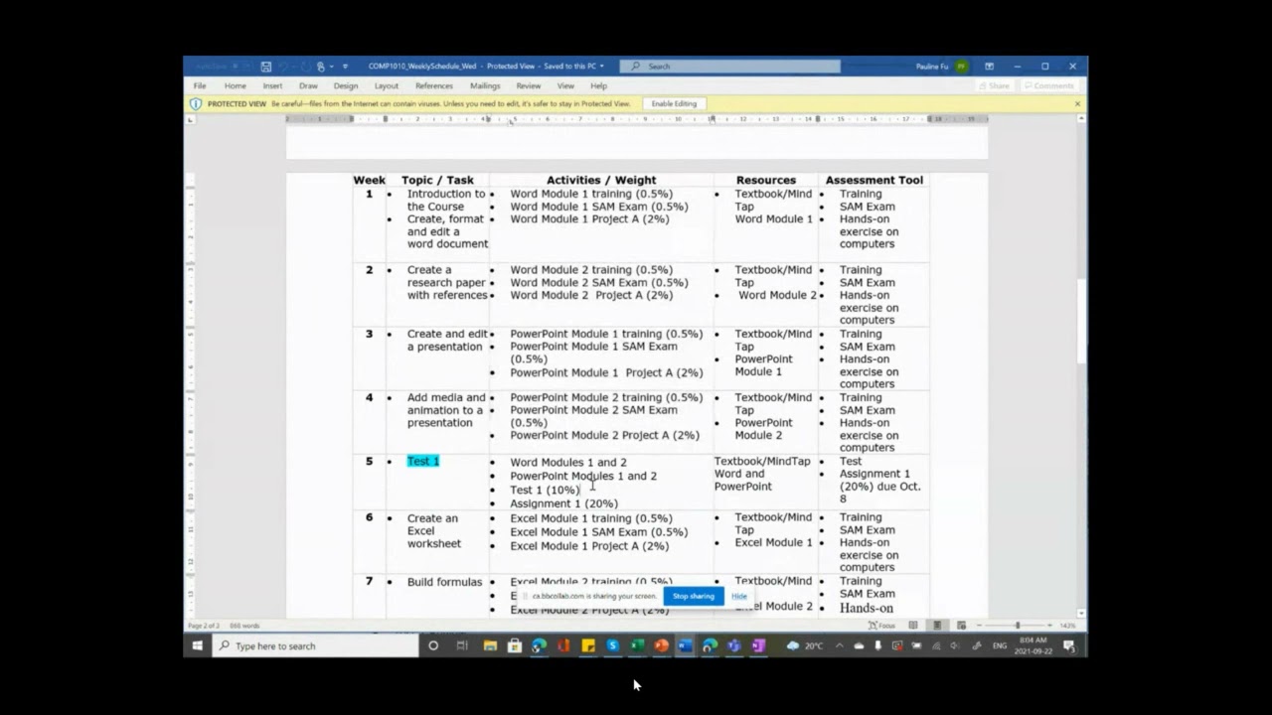
Task: Show hidden system tray icons
Action: (840, 645)
